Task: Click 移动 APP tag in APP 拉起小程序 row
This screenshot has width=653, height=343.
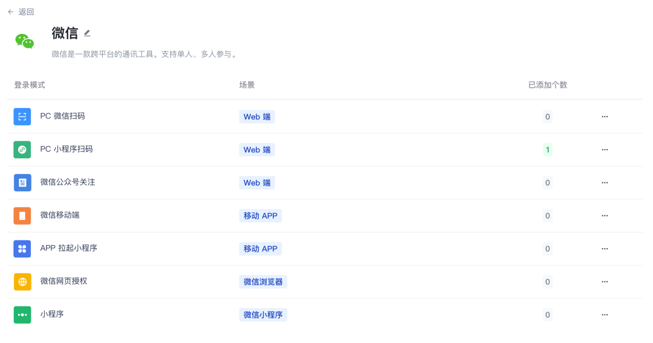Action: [260, 249]
